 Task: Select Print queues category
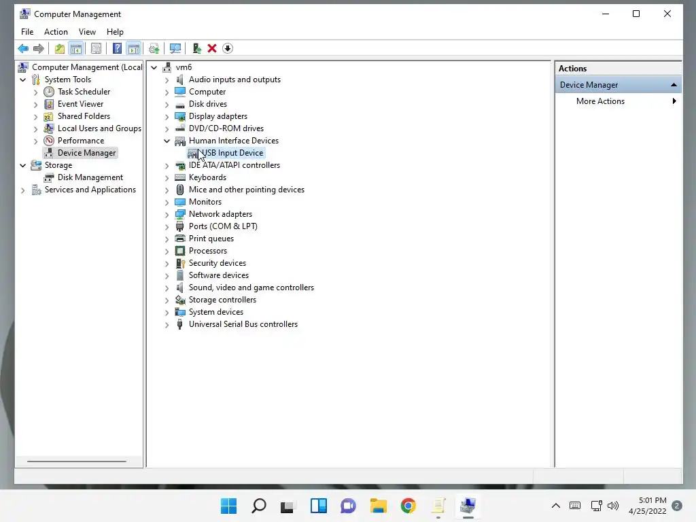pyautogui.click(x=211, y=239)
